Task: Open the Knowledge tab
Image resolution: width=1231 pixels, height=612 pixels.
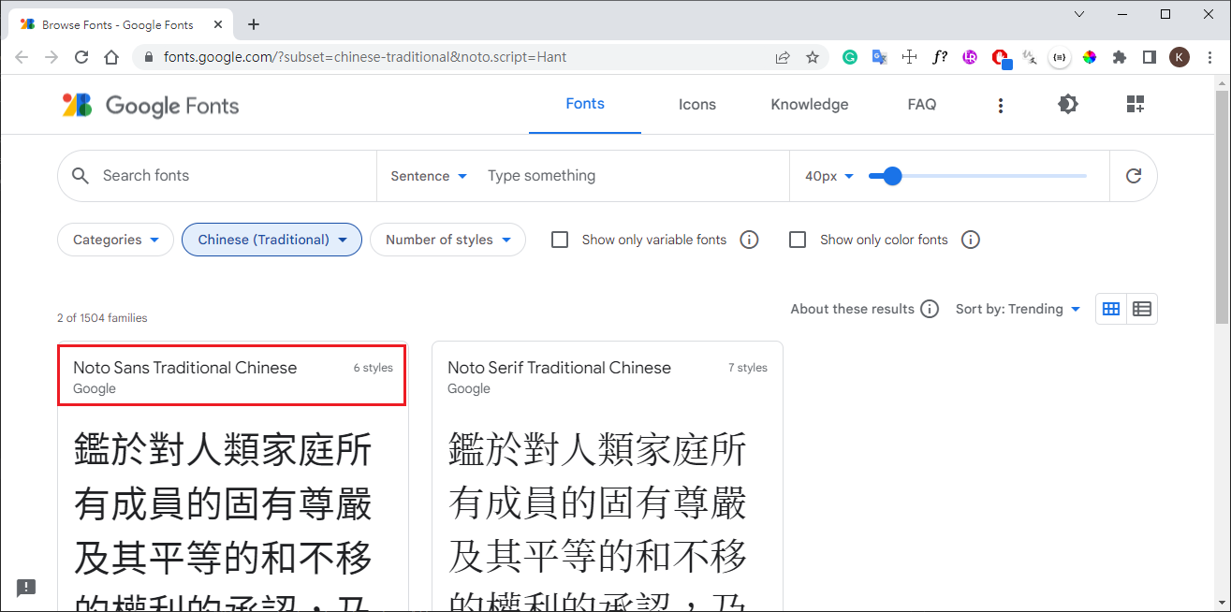Action: tap(809, 105)
